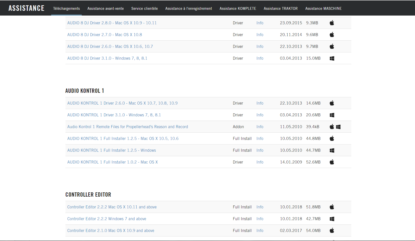Screen dimensions: 415x241
Task: Select the 52.6MB file size
Action: pyautogui.click(x=313, y=162)
